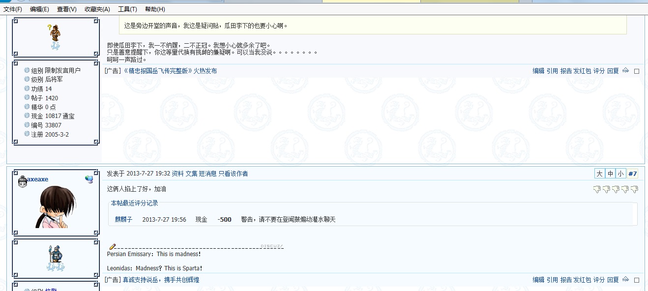The width and height of the screenshot is (648, 291).
Task: Click the fourth thumbs-down icon in post #7
Action: 625,189
